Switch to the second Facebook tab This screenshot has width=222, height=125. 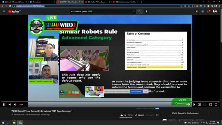point(42,2)
